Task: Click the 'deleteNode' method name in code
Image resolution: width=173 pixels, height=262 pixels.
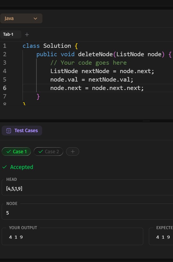Action: (95, 54)
